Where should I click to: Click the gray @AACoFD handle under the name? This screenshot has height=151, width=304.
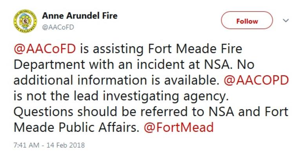coord(58,27)
